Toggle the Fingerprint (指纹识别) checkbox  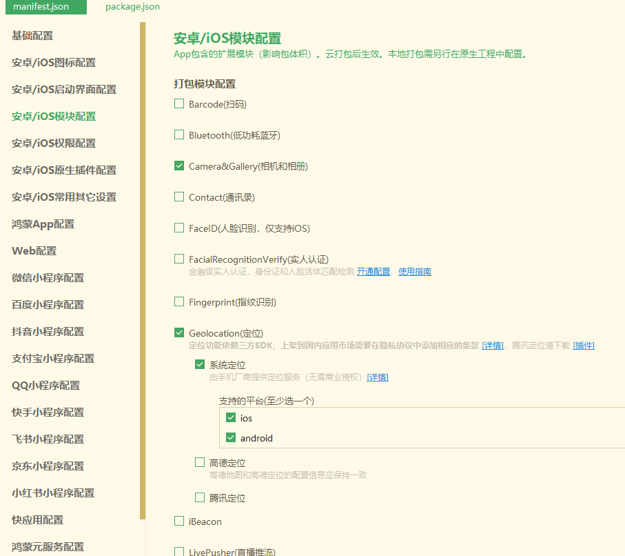179,302
